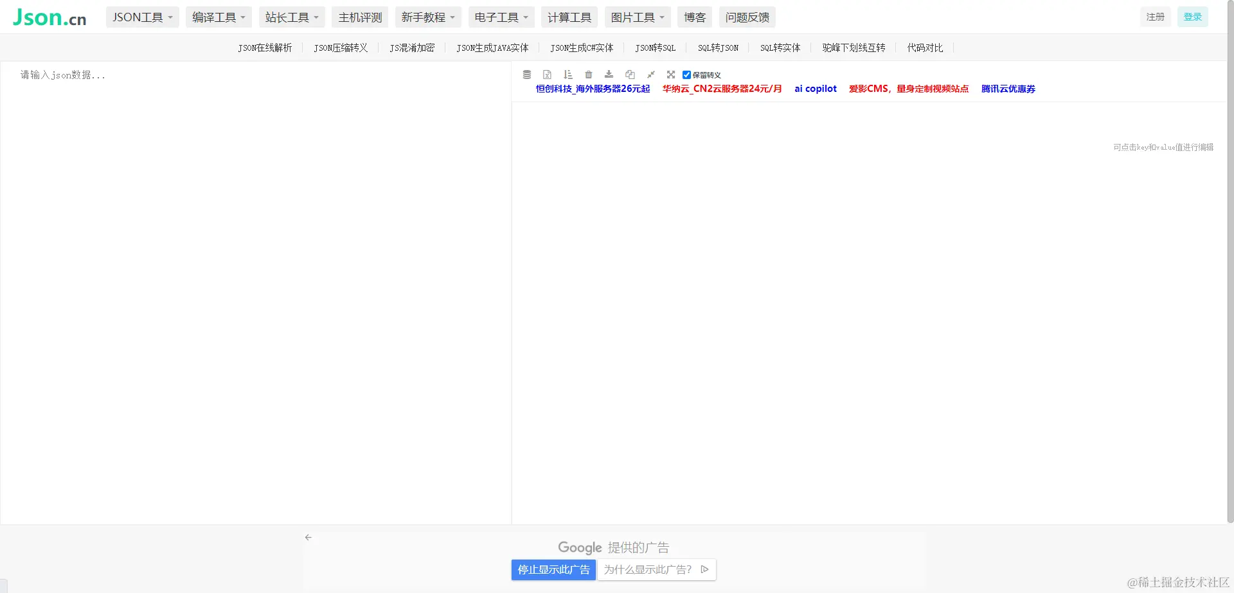Click the Json.cn logo
The height and width of the screenshot is (593, 1234).
(49, 17)
